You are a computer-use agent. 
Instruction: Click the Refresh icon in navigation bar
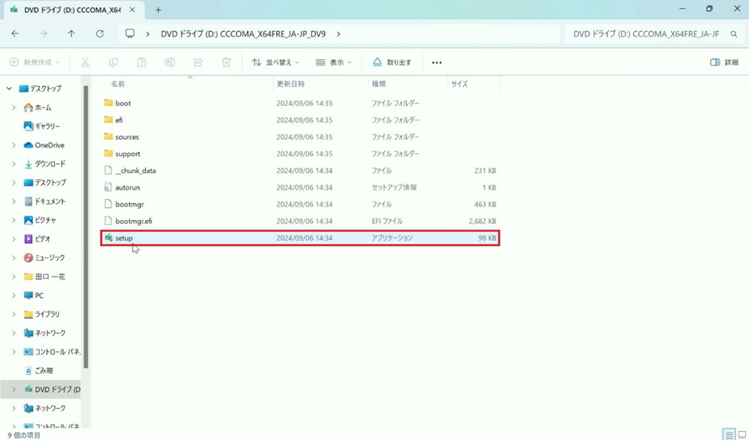(x=100, y=34)
